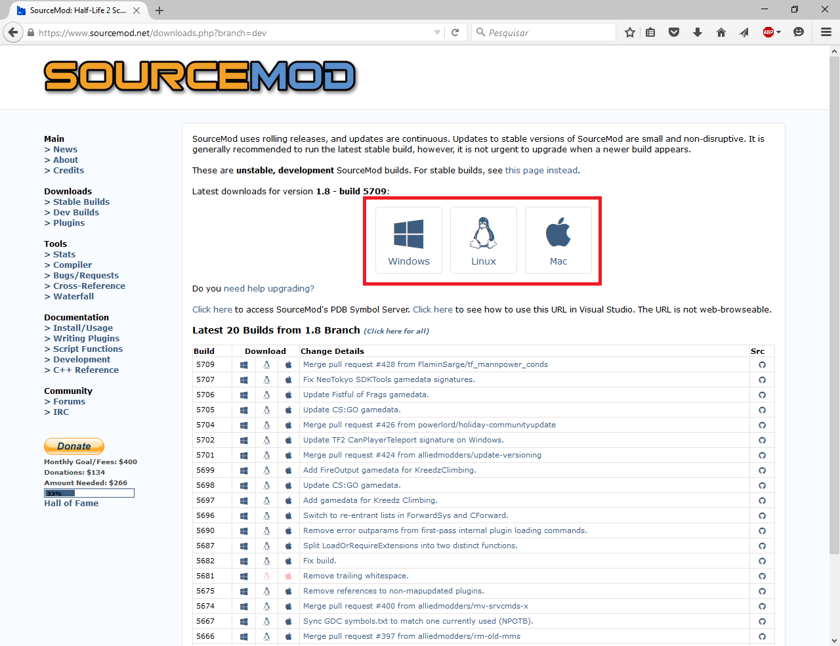Image resolution: width=840 pixels, height=646 pixels.
Task: Go to the browser home page icon
Action: (x=721, y=32)
